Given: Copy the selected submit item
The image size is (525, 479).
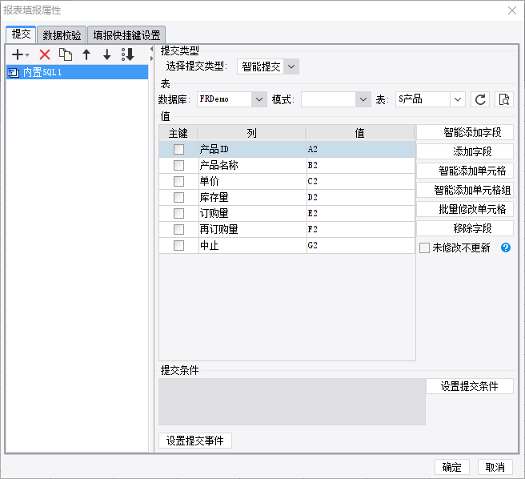Looking at the screenshot, I should (66, 54).
